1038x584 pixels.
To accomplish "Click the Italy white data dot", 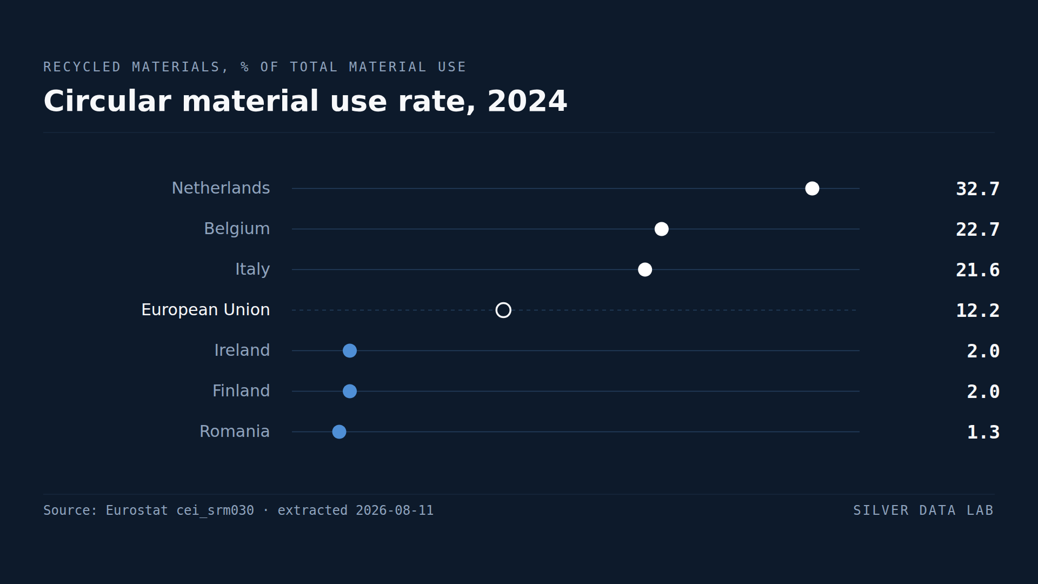I will click(645, 269).
